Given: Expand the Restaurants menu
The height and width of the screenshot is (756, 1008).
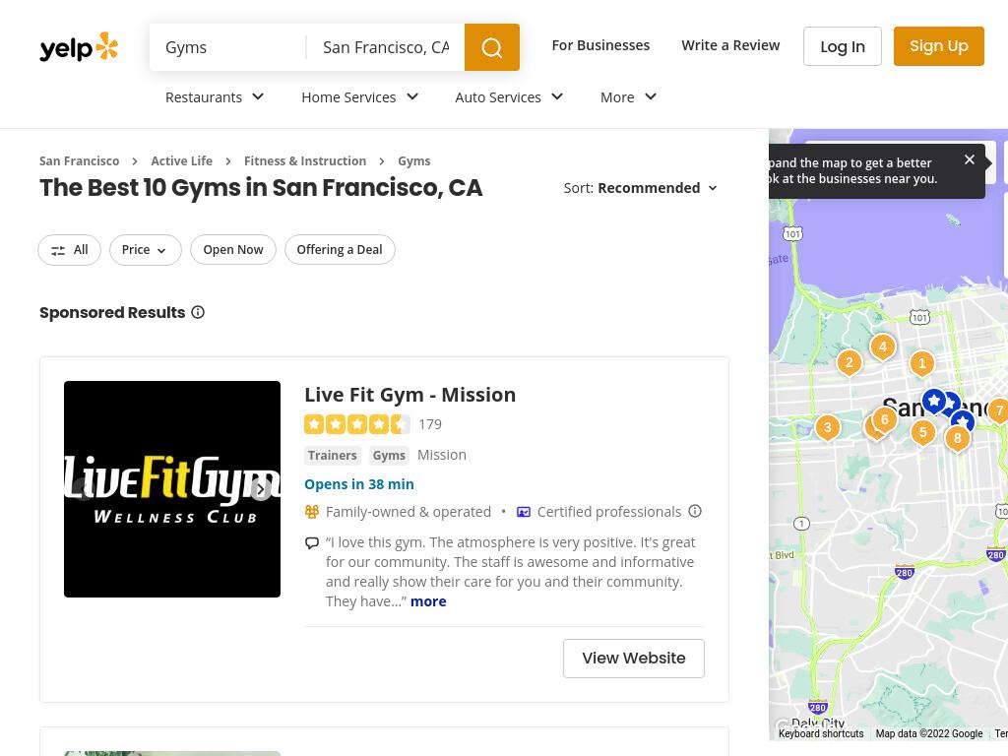Looking at the screenshot, I should (x=215, y=97).
